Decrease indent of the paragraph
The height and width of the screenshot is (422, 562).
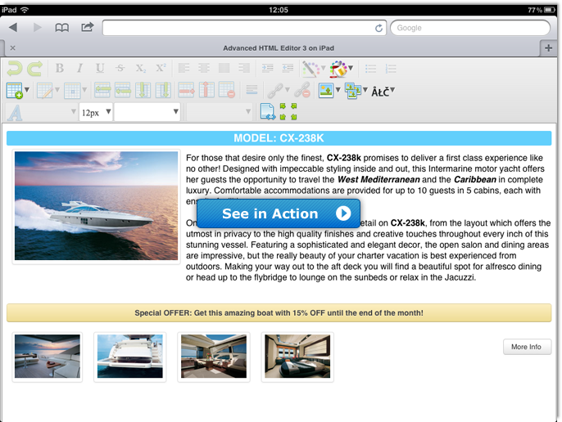(288, 68)
